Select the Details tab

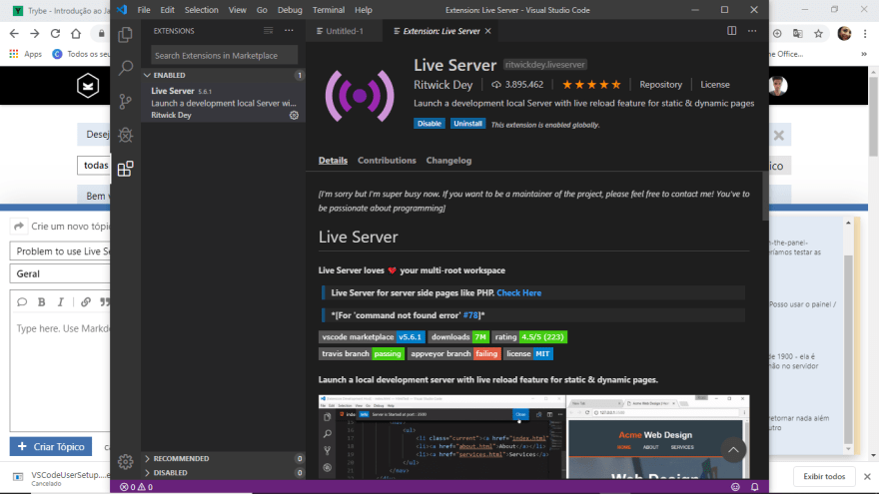tap(333, 161)
